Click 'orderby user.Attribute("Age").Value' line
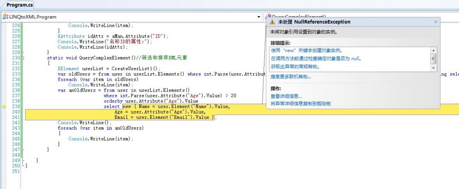Image resolution: width=459 pixels, height=189 pixels. 151,101
